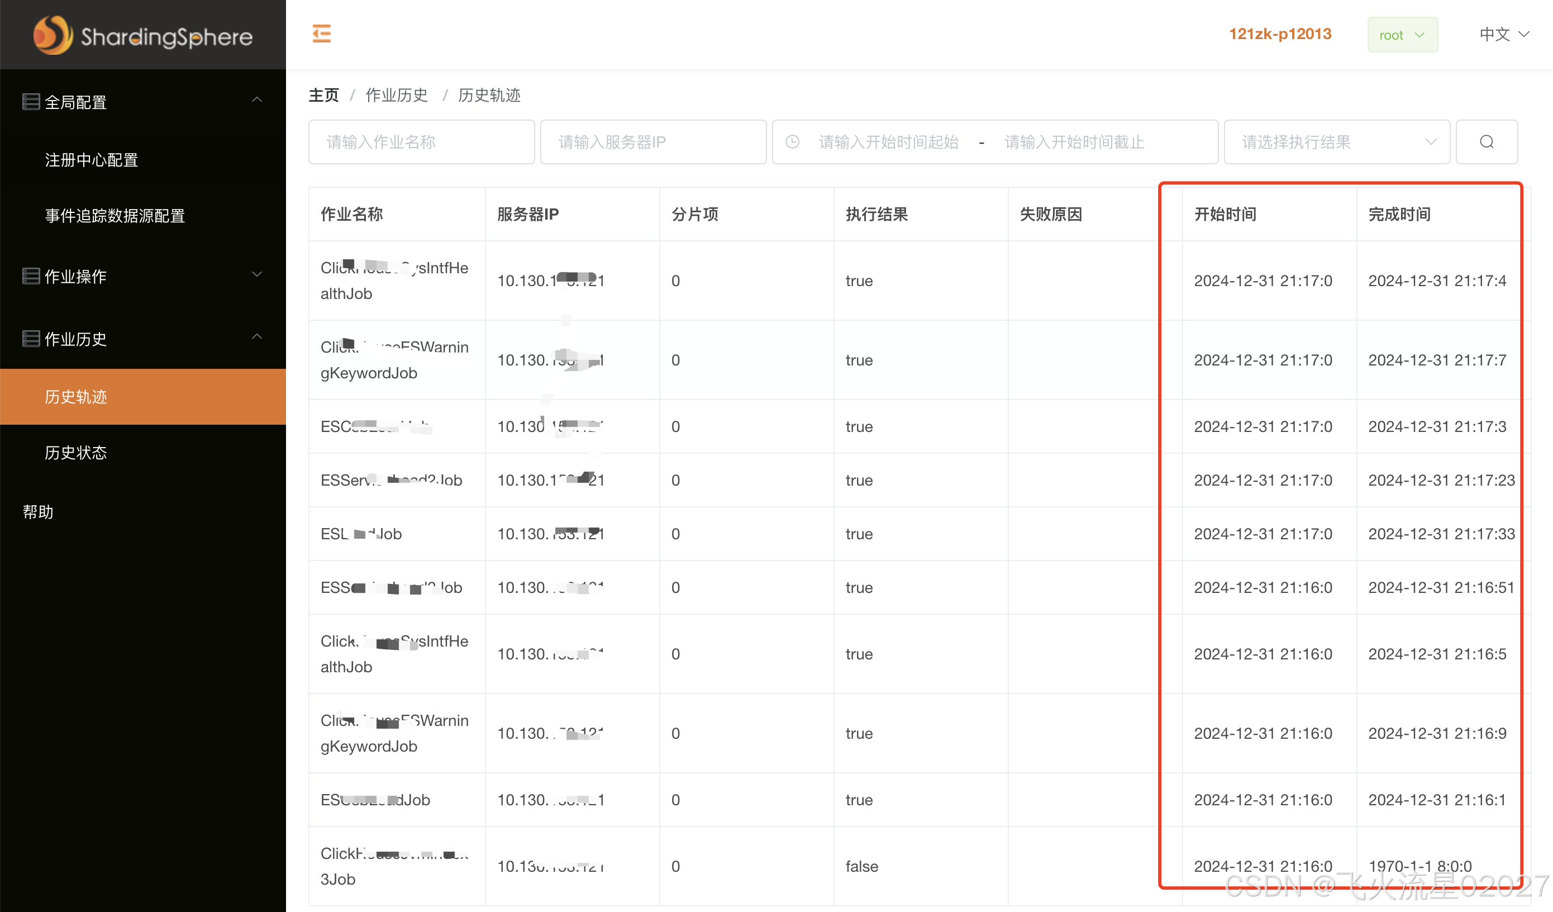Screen dimensions: 1553x912
Task: Open 事件追踪数据源配置 menu item
Action: pos(115,216)
